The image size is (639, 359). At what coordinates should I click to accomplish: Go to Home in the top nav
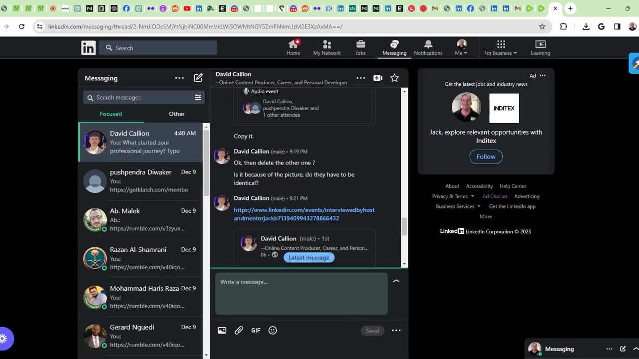point(293,48)
